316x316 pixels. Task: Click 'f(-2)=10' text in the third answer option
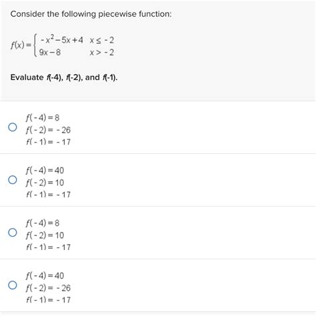pos(45,235)
